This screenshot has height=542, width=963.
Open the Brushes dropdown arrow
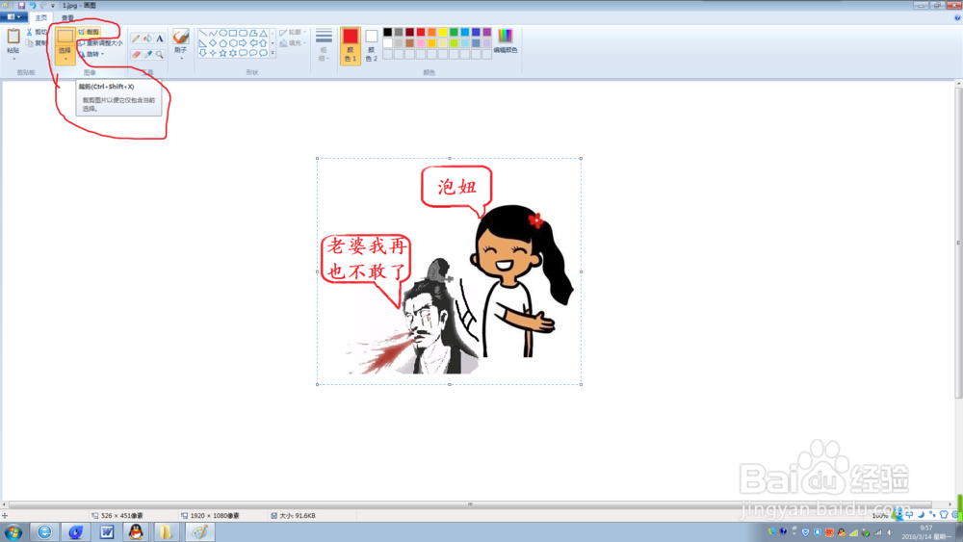point(181,59)
